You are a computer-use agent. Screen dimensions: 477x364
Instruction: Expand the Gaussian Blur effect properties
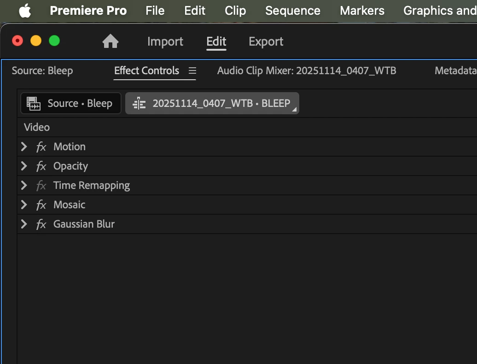pos(24,224)
